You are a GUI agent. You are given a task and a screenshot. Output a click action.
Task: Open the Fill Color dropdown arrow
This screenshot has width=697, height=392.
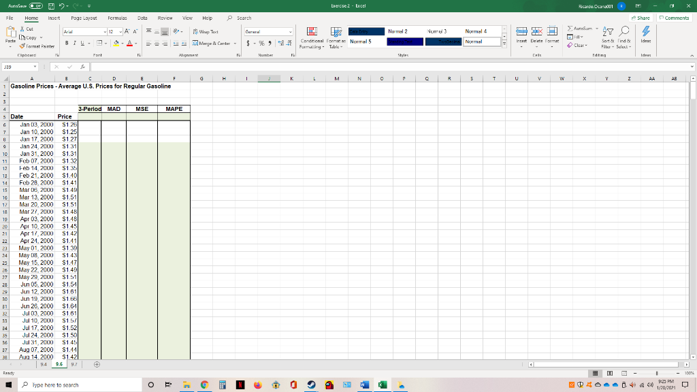(x=122, y=42)
